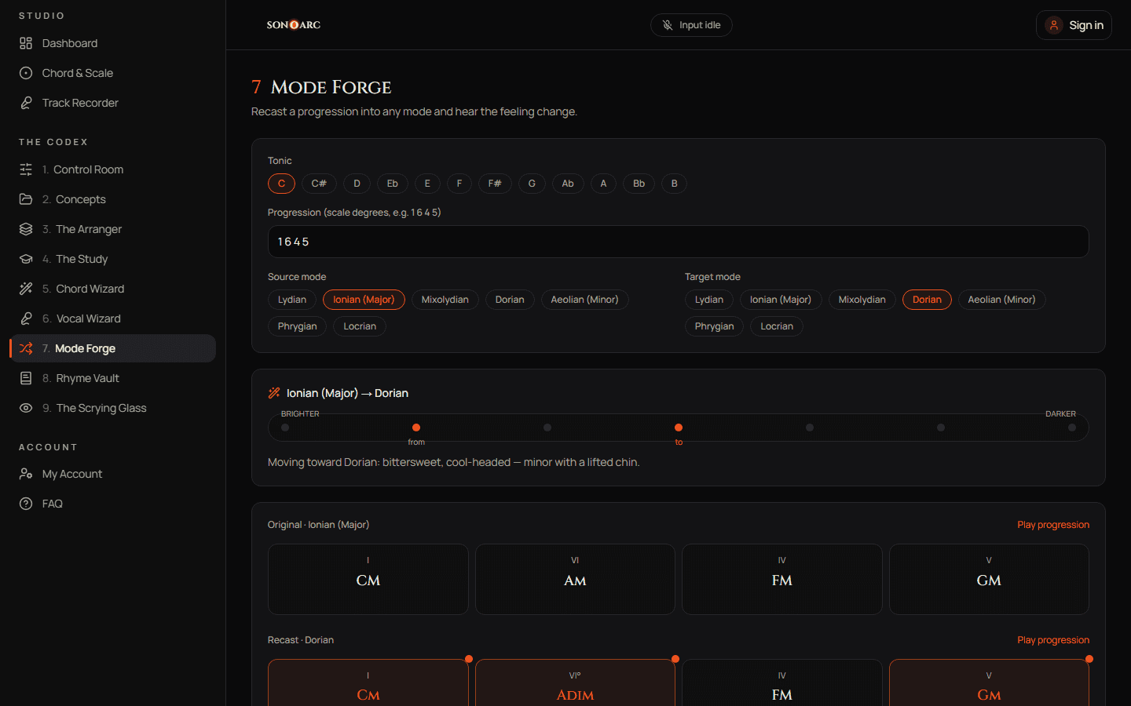Screen dimensions: 1131x706
Task: Click The Study graduation cap icon
Action: coord(26,259)
